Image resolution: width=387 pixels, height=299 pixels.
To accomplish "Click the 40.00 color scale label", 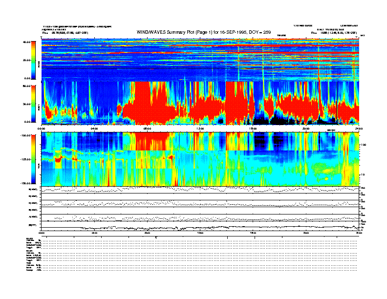I will (x=26, y=42).
